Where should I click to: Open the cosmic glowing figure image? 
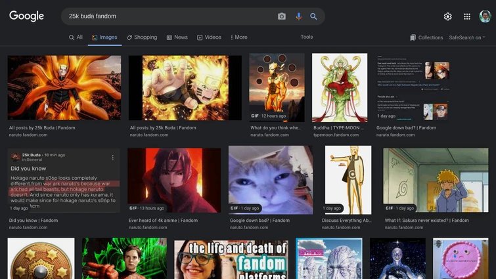(x=397, y=259)
